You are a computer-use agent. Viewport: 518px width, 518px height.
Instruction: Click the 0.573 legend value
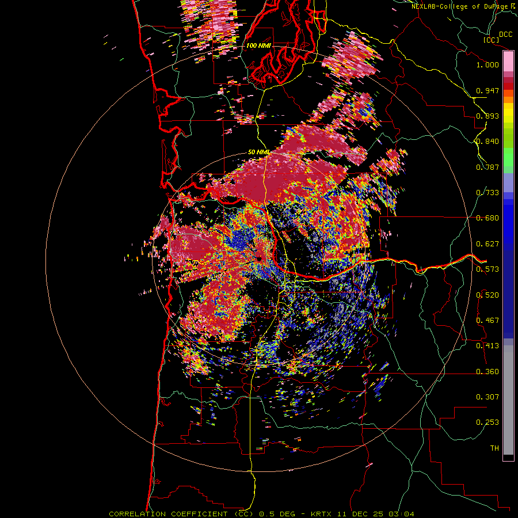pyautogui.click(x=487, y=269)
